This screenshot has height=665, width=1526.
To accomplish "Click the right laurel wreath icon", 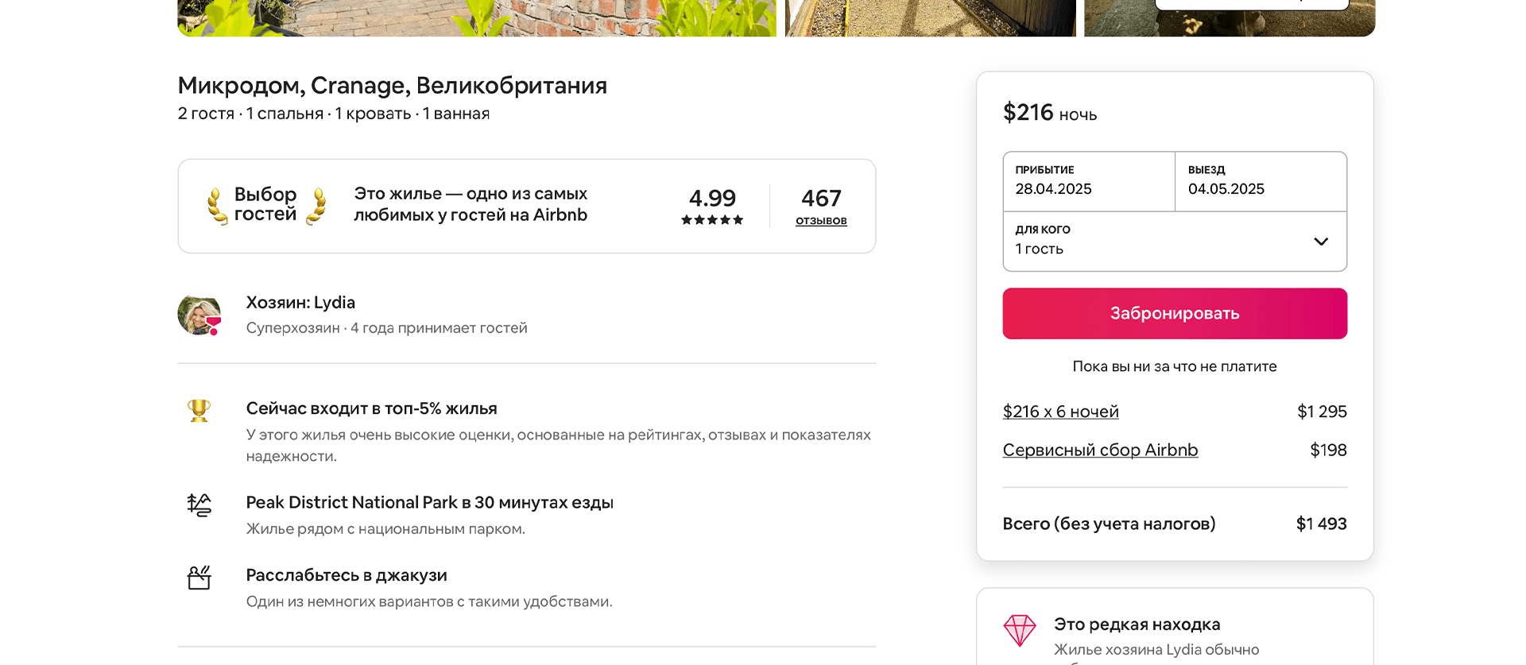I will 317,206.
